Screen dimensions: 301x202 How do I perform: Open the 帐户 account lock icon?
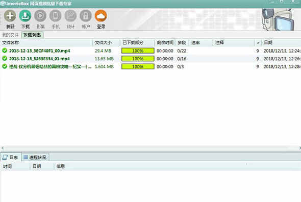[x=86, y=16]
